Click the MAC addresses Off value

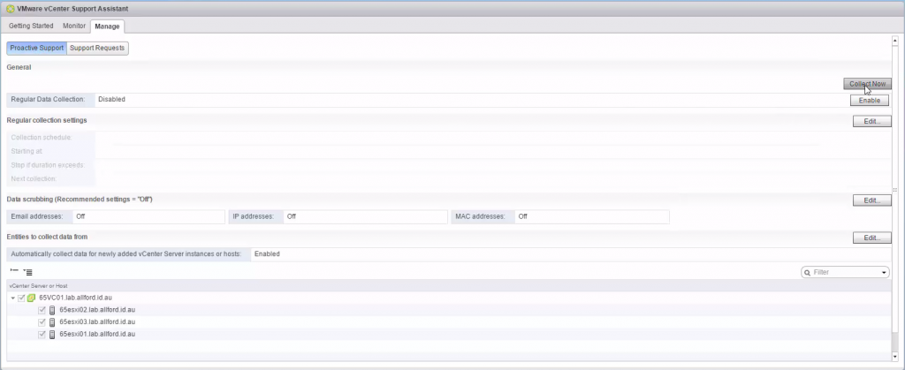(523, 216)
